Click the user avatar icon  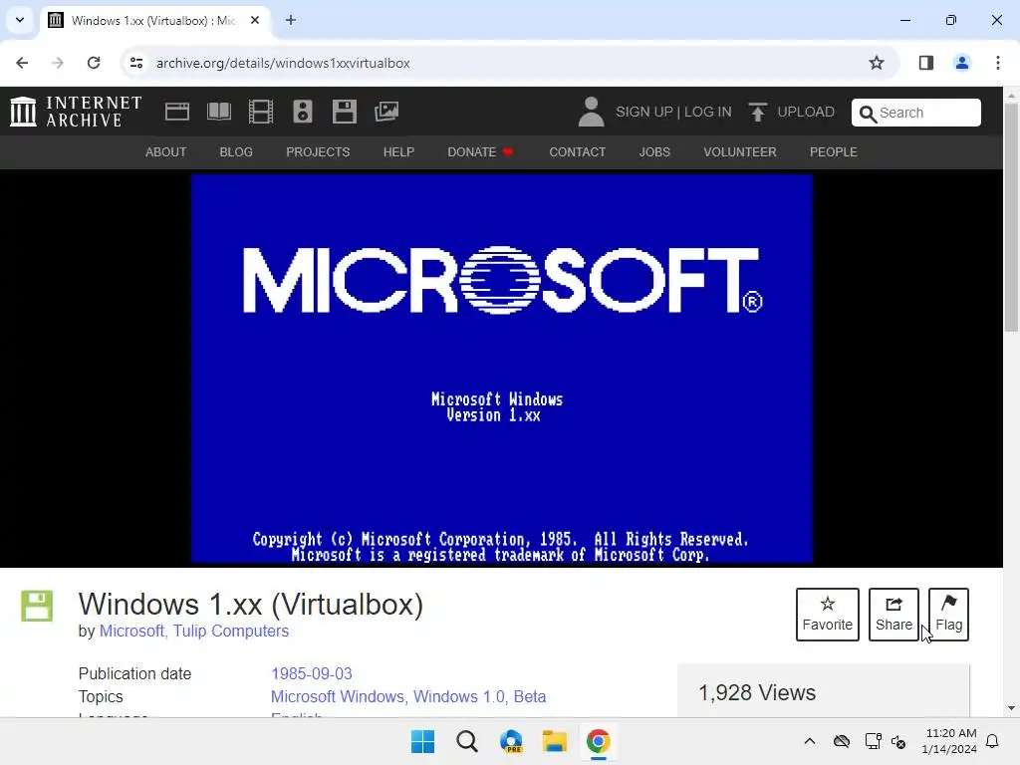pyautogui.click(x=591, y=112)
